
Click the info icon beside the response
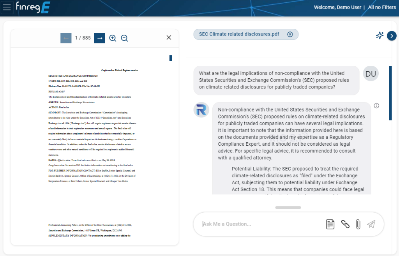376,106
